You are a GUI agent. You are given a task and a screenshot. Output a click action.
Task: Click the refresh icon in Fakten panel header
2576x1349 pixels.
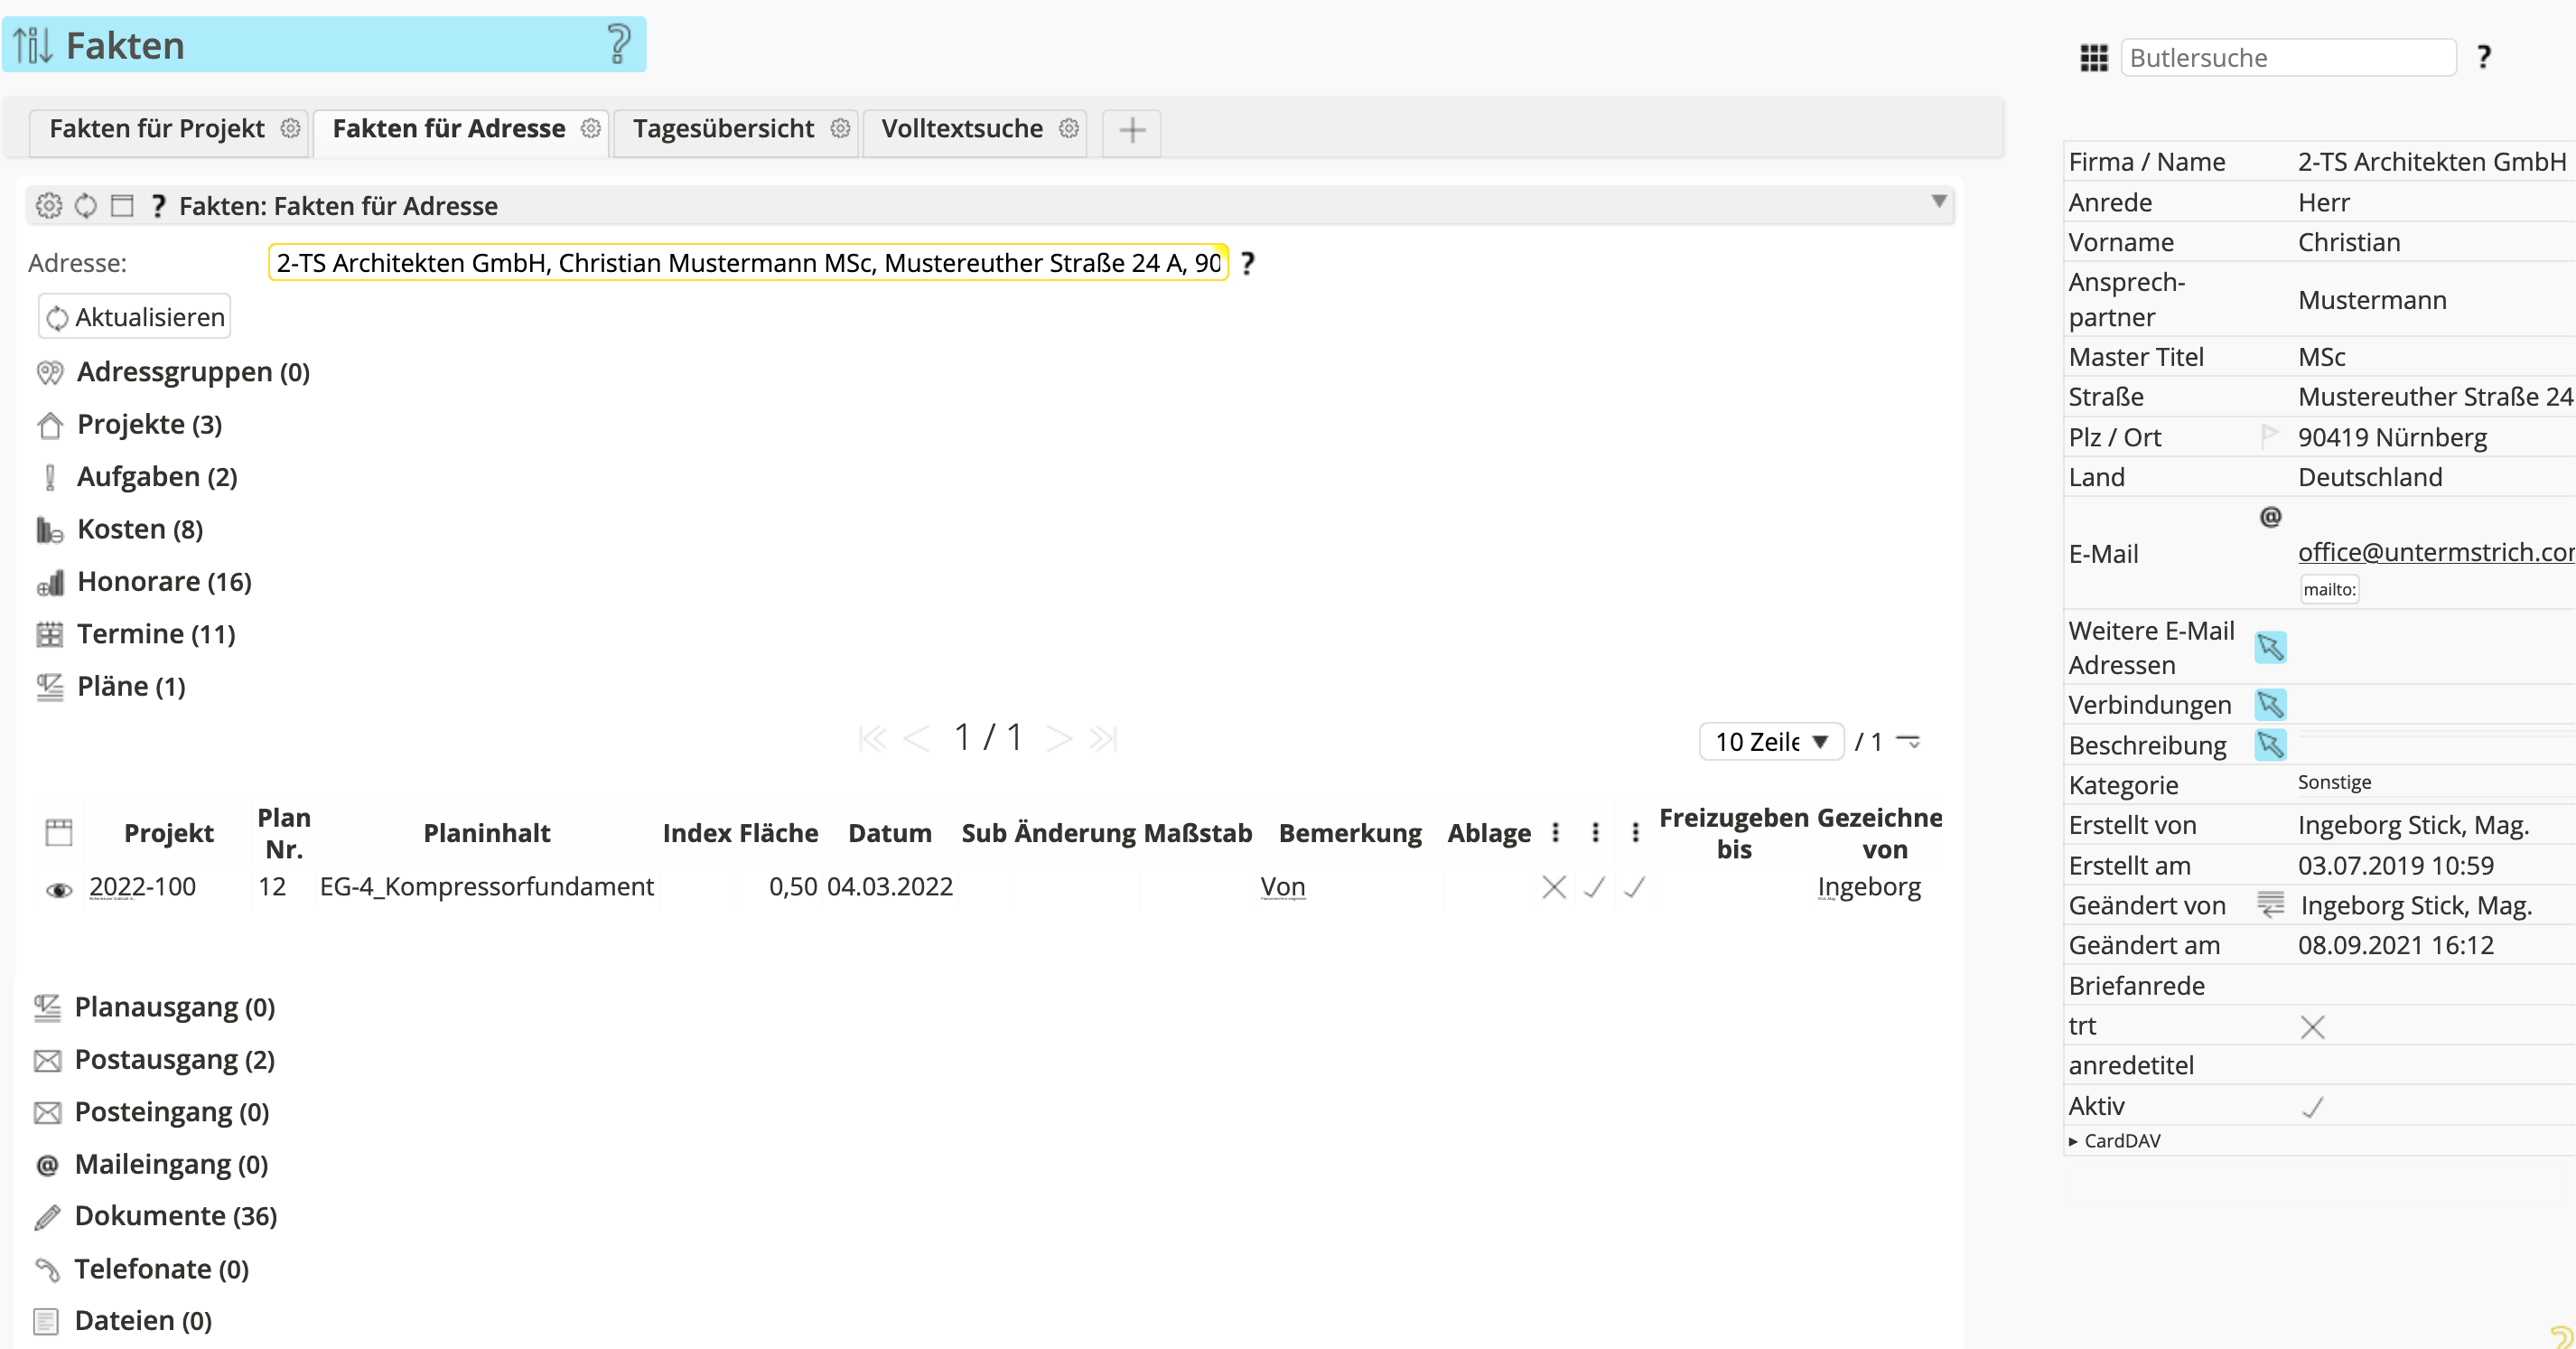point(86,206)
